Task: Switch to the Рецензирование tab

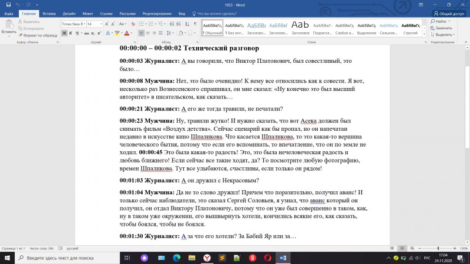Action: (157, 13)
